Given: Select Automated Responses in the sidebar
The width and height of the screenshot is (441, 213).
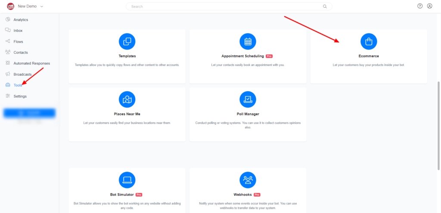Looking at the screenshot, I should point(31,63).
